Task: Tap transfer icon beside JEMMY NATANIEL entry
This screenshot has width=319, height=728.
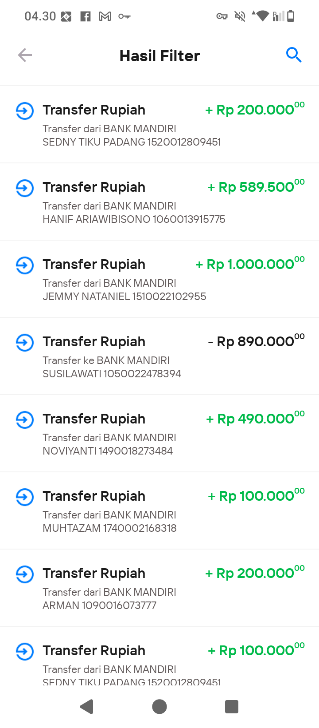Action: pos(25,265)
